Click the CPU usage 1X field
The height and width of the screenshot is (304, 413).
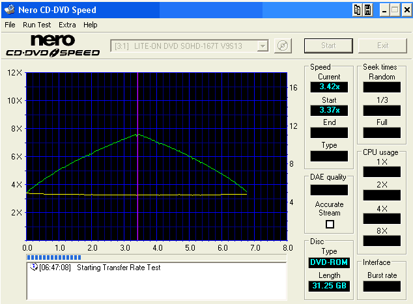pos(382,172)
